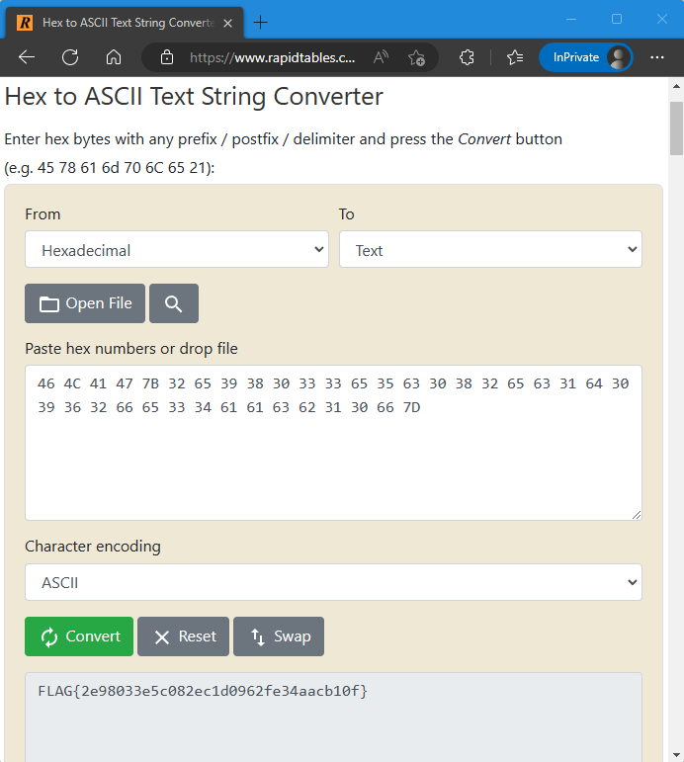Image resolution: width=684 pixels, height=762 pixels.
Task: Click the read aloud icon
Action: tap(381, 57)
